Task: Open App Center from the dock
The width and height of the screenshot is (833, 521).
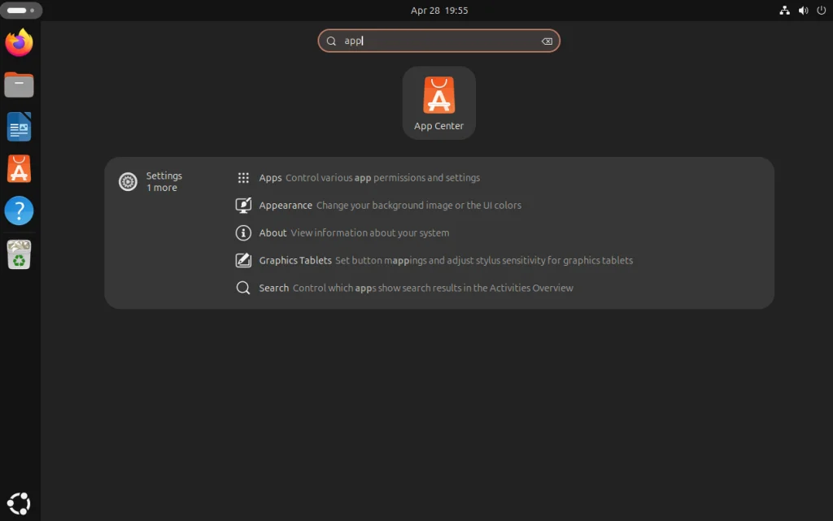Action: coord(20,169)
